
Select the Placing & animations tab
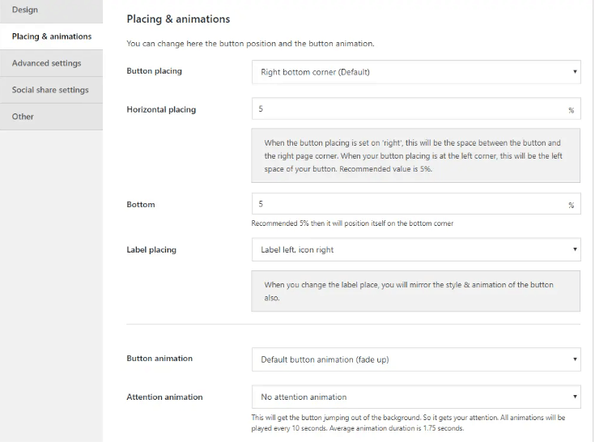tap(51, 36)
